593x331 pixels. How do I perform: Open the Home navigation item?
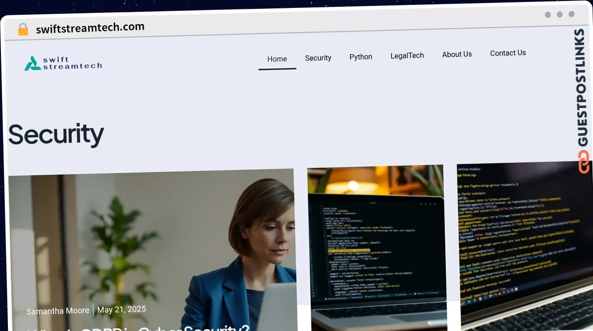coord(277,59)
